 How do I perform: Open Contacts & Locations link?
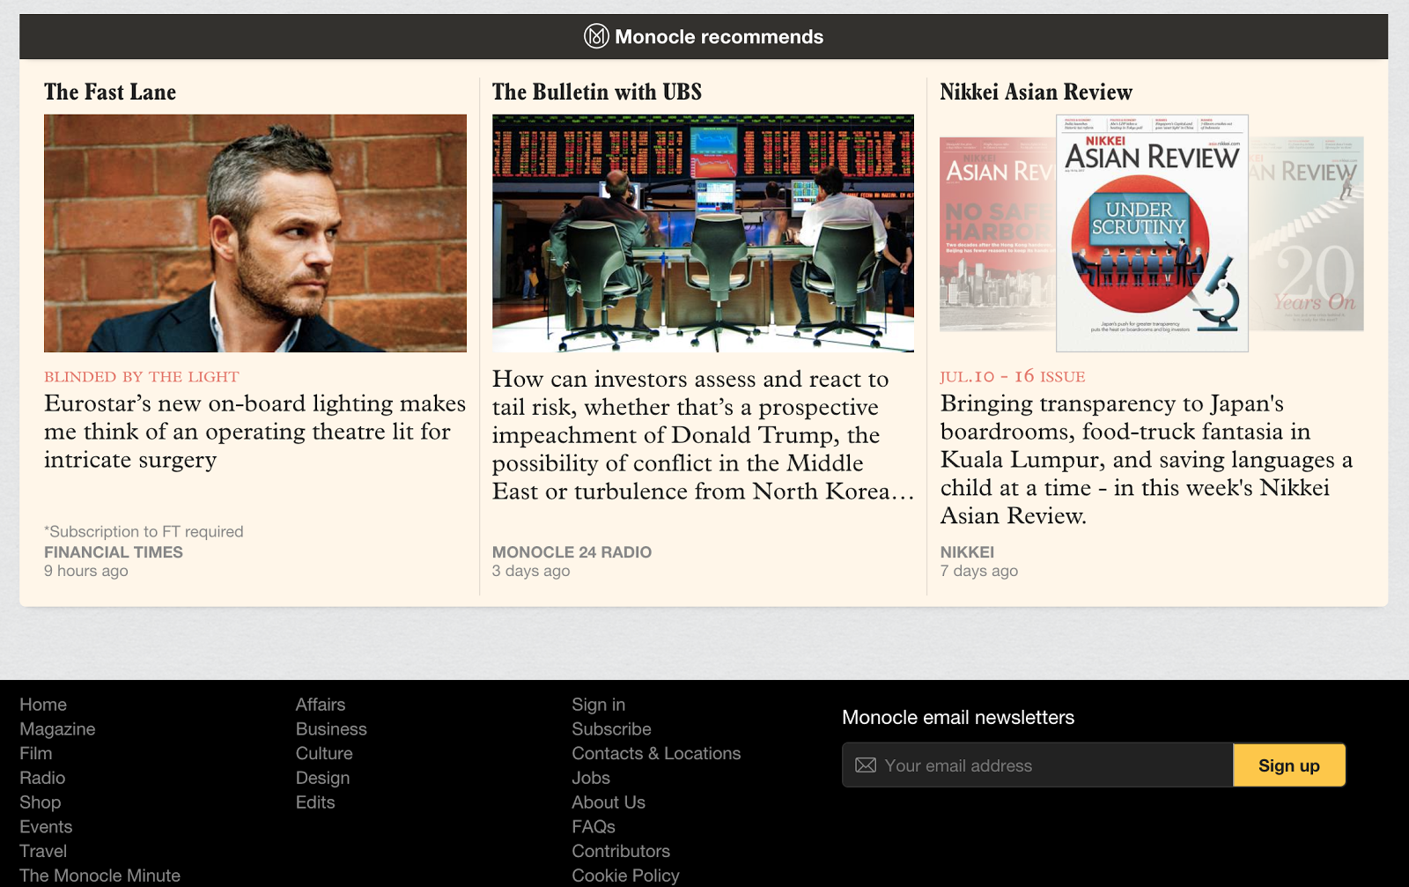click(656, 754)
